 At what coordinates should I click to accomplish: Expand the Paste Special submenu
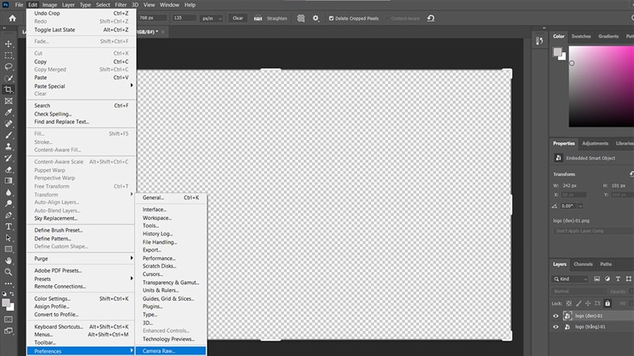[x=82, y=86]
